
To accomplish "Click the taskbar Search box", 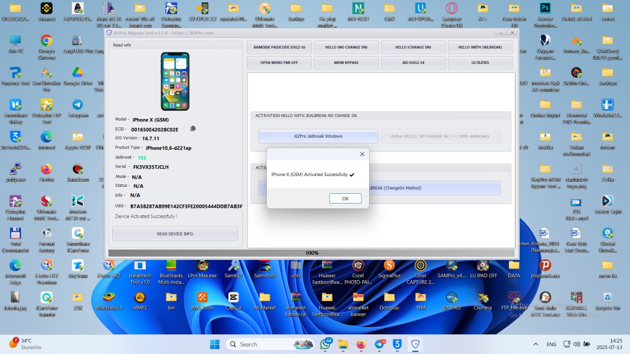I will [270, 344].
